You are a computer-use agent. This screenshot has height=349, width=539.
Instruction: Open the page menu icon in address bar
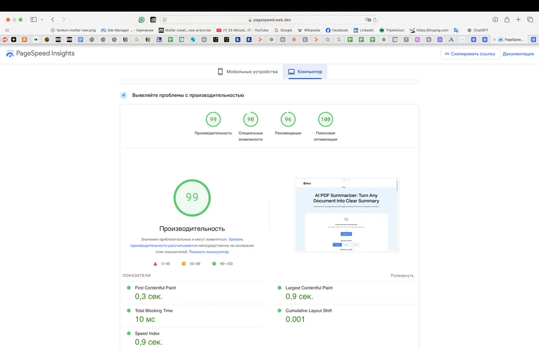point(165,20)
